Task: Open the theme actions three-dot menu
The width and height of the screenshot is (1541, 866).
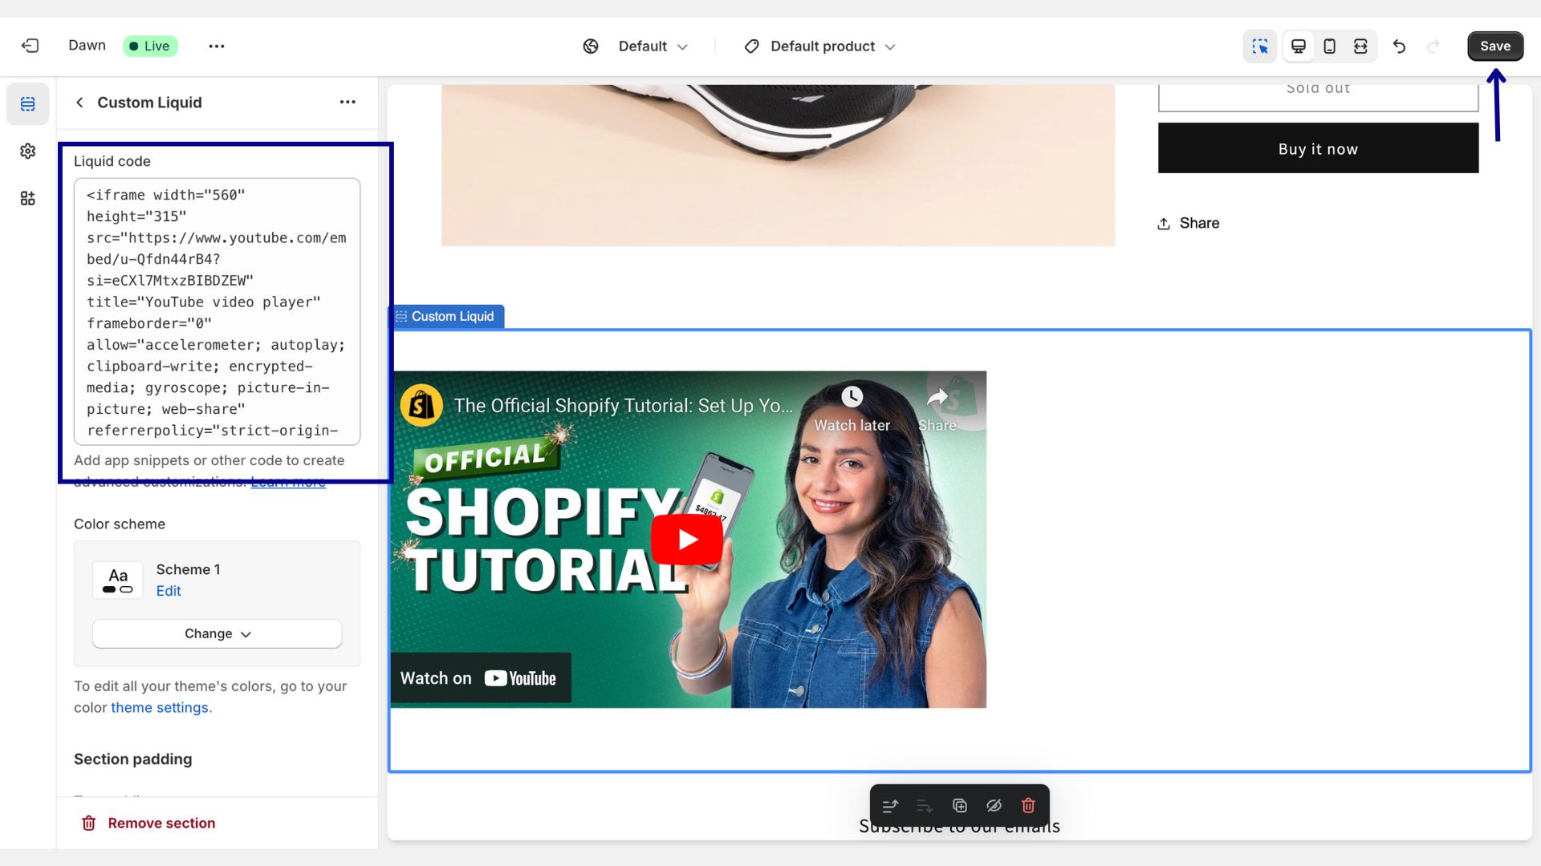Action: 217,46
